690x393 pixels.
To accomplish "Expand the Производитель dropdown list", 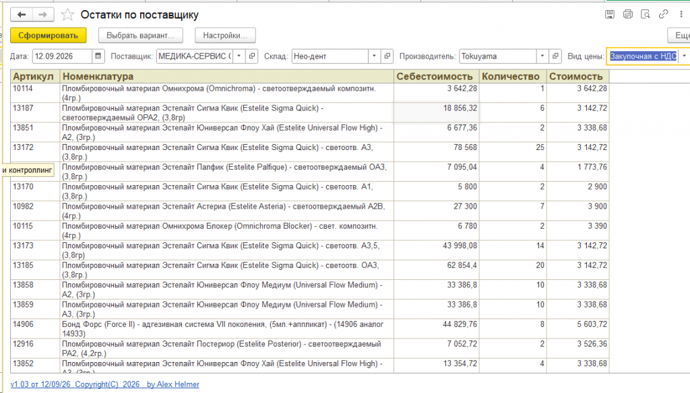I will click(542, 57).
